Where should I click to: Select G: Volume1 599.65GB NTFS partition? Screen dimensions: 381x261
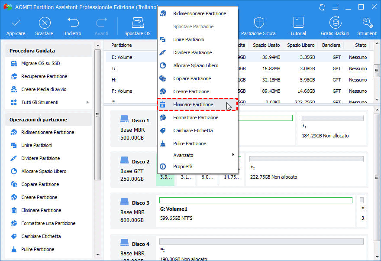[255, 211]
